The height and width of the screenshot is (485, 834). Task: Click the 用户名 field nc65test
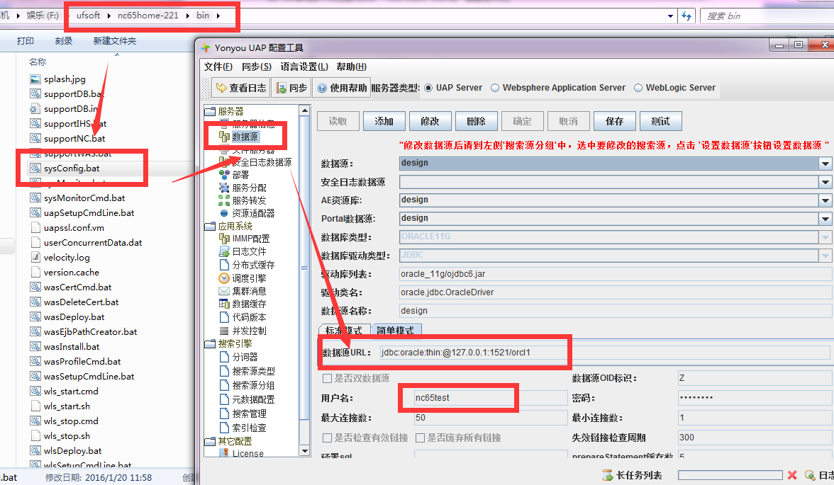pos(491,398)
